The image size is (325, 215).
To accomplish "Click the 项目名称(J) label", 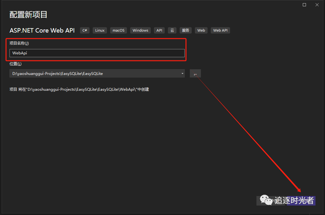I will (19, 43).
